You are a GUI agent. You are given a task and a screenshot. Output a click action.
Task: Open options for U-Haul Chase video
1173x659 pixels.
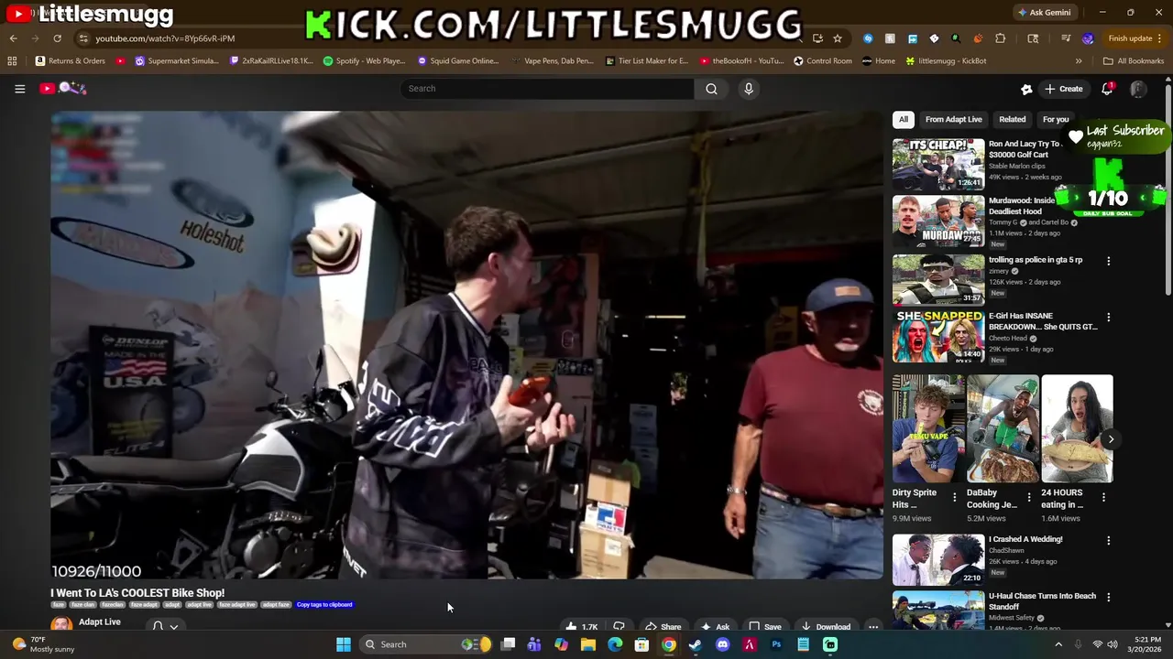point(1108,598)
